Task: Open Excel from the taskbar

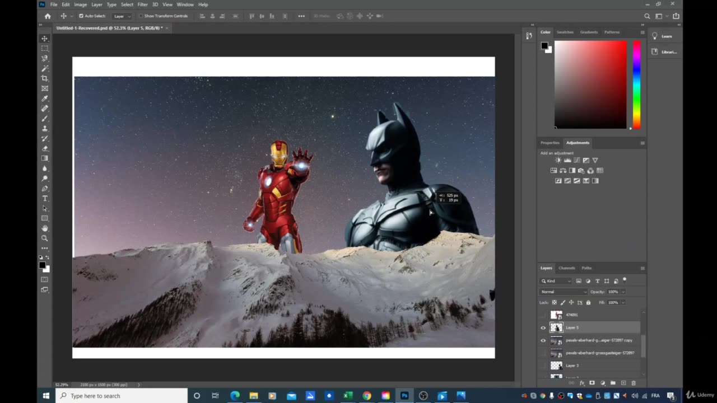Action: pos(347,396)
